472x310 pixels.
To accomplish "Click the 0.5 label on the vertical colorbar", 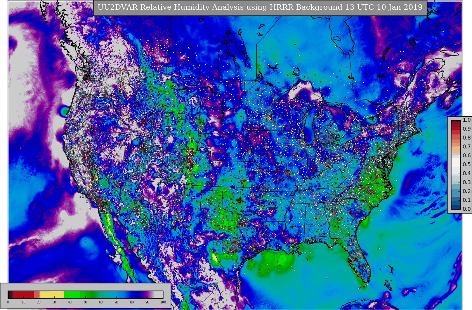I will point(467,165).
